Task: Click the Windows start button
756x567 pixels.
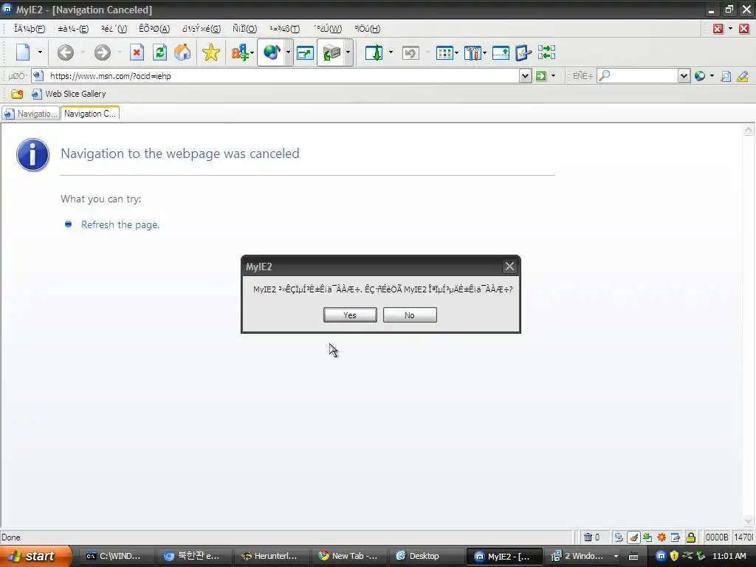Action: click(x=35, y=556)
